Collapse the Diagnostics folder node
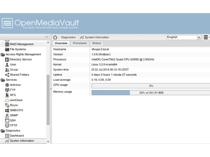The image size is (210, 157). point(3,131)
